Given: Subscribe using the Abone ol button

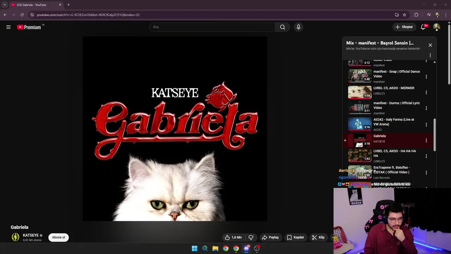Looking at the screenshot, I should 58,237.
